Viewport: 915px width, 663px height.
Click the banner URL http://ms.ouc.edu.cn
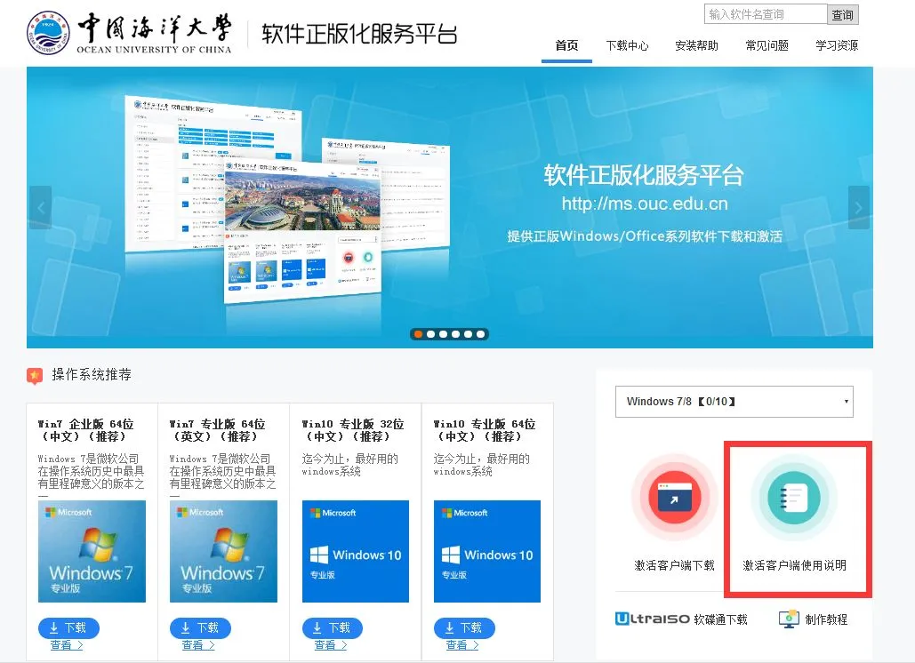pyautogui.click(x=645, y=204)
